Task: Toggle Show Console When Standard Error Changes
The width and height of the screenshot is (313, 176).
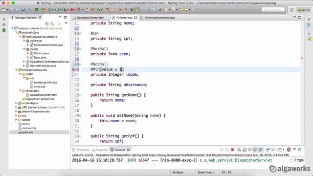Action: tap(261, 150)
